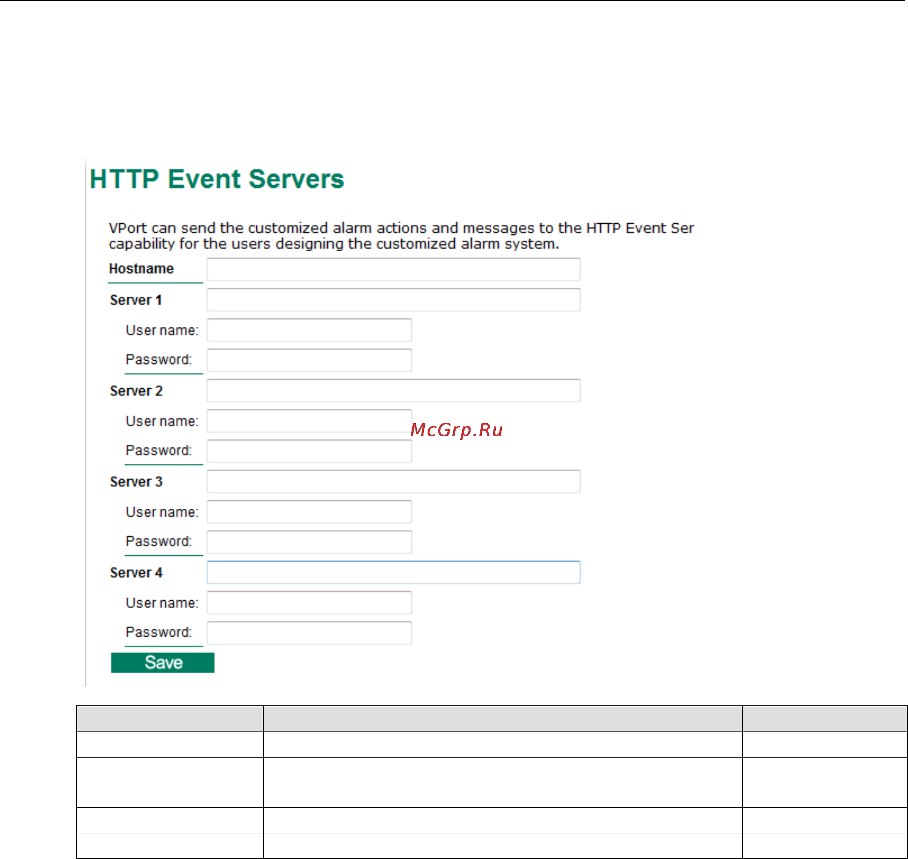This screenshot has width=908, height=859.
Task: Click the Hostname input field
Action: 394,270
